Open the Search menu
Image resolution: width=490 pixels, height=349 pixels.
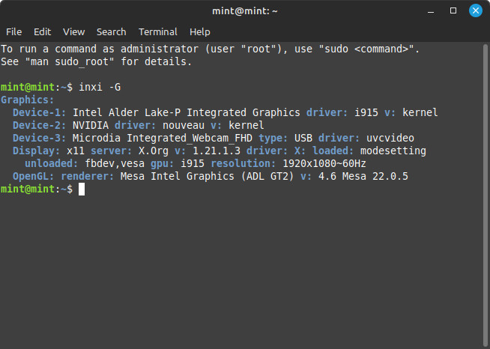coord(111,32)
